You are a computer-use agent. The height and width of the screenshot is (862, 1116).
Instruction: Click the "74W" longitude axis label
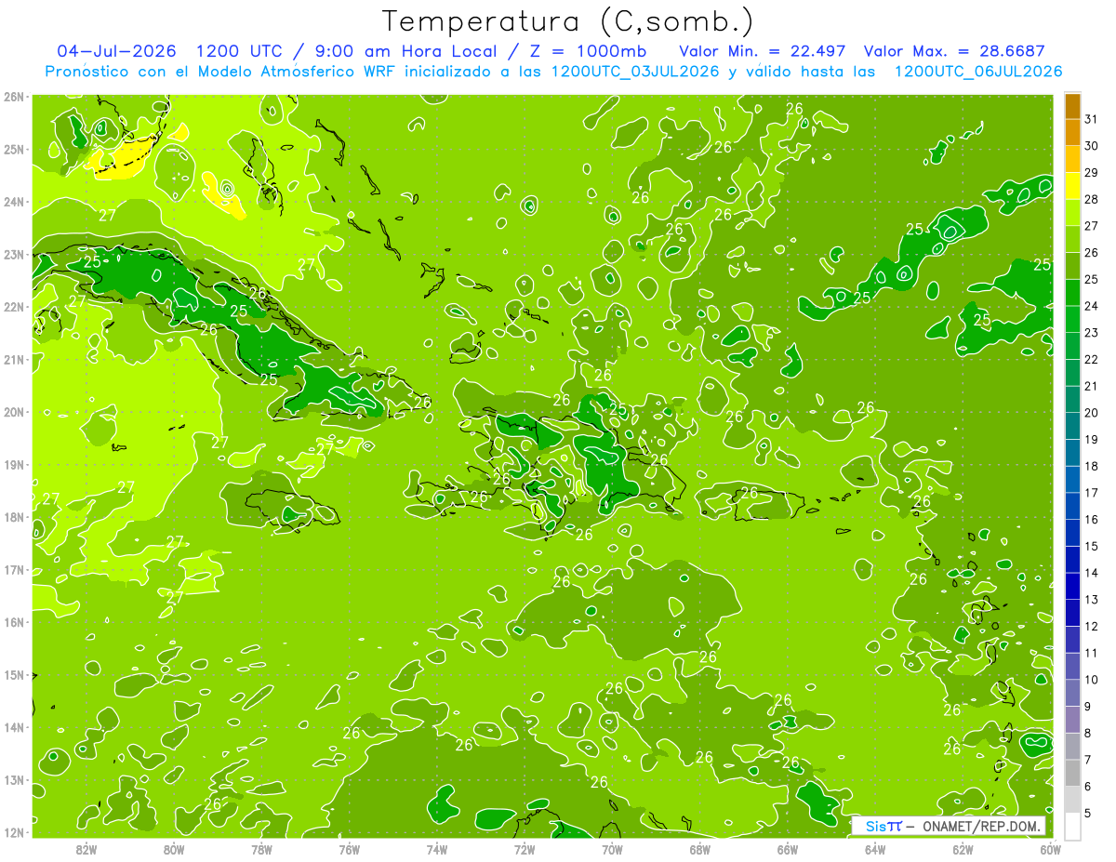click(437, 849)
